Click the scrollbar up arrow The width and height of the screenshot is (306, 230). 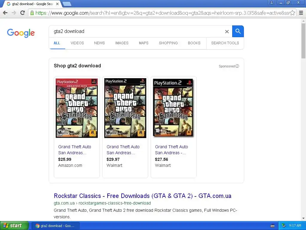point(303,21)
